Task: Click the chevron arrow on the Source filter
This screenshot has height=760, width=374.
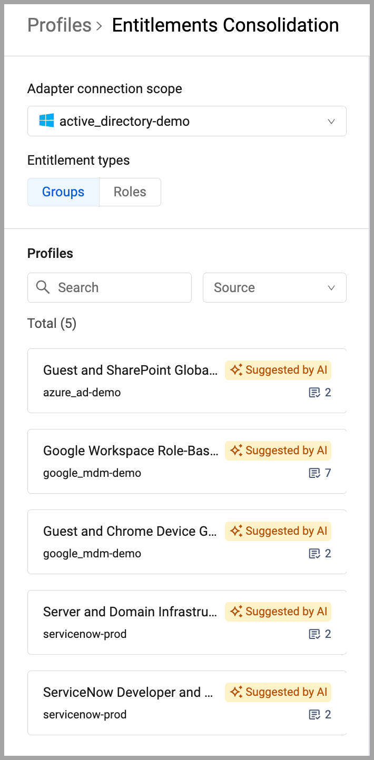Action: (331, 287)
